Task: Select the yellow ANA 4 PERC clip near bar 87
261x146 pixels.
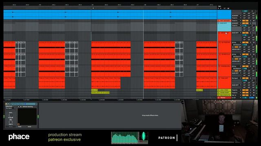Action: point(199,90)
